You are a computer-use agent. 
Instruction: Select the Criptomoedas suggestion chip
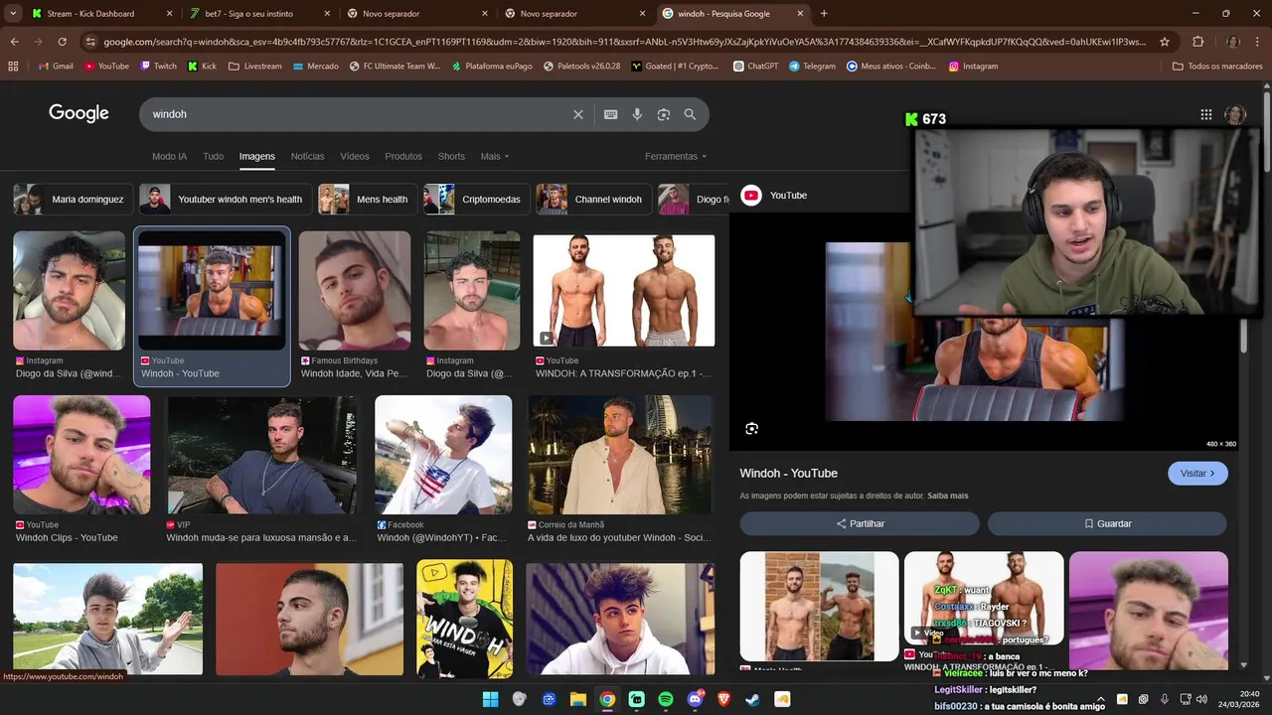click(x=476, y=200)
